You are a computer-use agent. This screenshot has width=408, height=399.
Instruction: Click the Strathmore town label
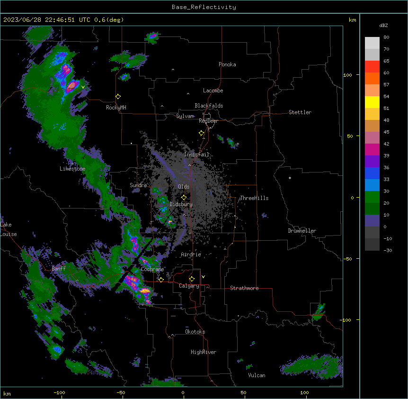244,288
